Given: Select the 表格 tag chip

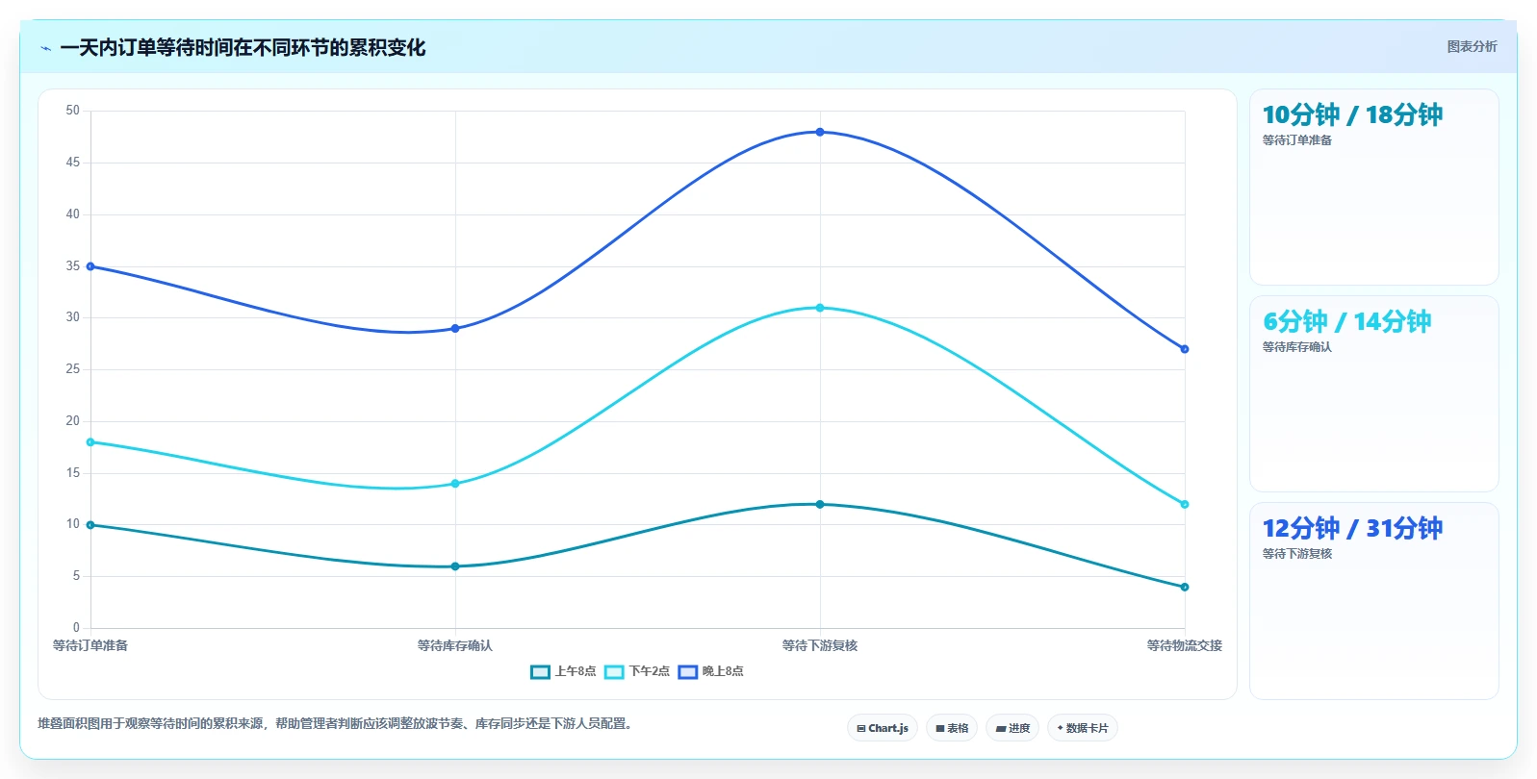Looking at the screenshot, I should 952,728.
